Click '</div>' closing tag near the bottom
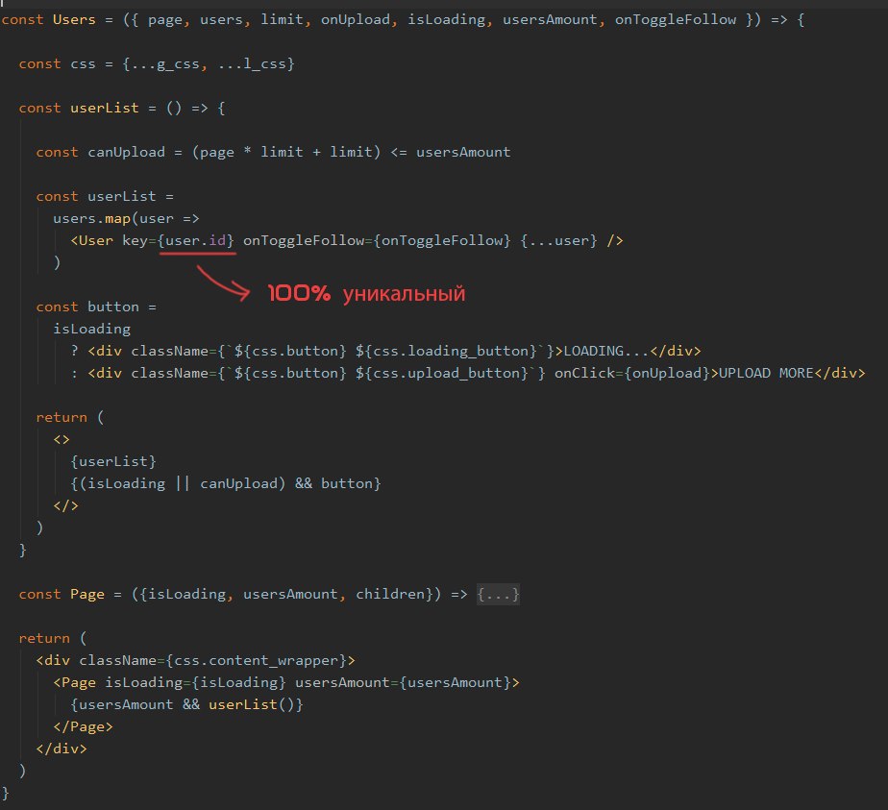The width and height of the screenshot is (888, 810). [x=62, y=749]
